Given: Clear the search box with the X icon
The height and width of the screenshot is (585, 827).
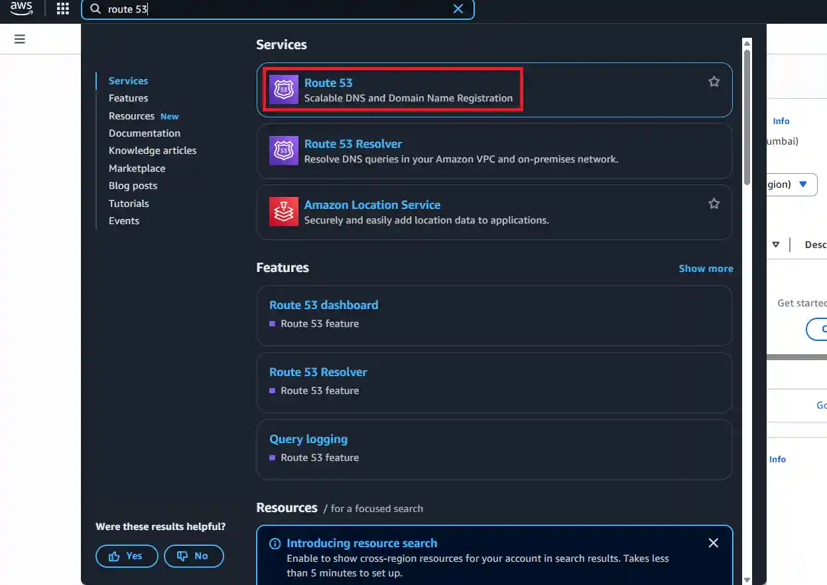Looking at the screenshot, I should (458, 9).
